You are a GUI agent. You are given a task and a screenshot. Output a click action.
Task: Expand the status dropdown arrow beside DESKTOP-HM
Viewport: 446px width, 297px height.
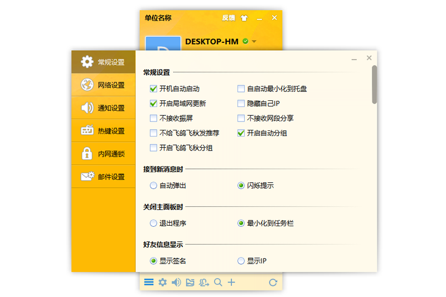[x=254, y=41]
